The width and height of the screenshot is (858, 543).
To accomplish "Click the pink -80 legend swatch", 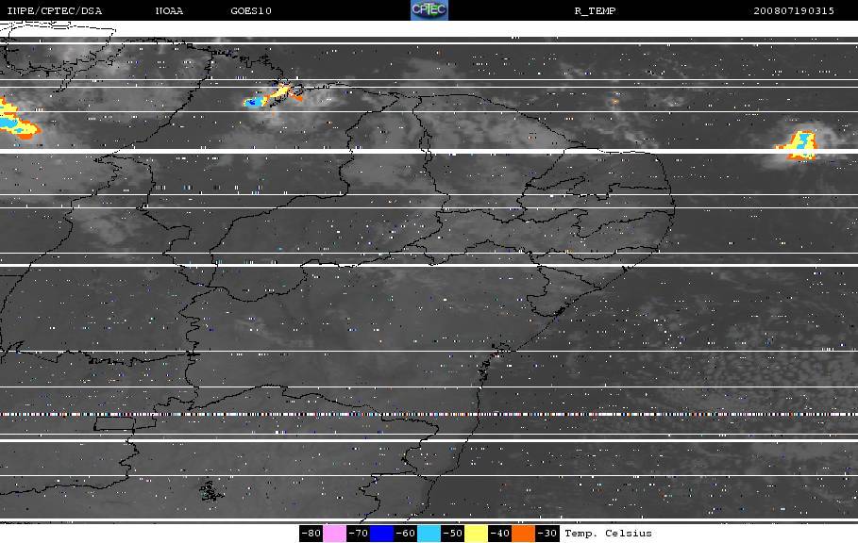I will click(334, 534).
